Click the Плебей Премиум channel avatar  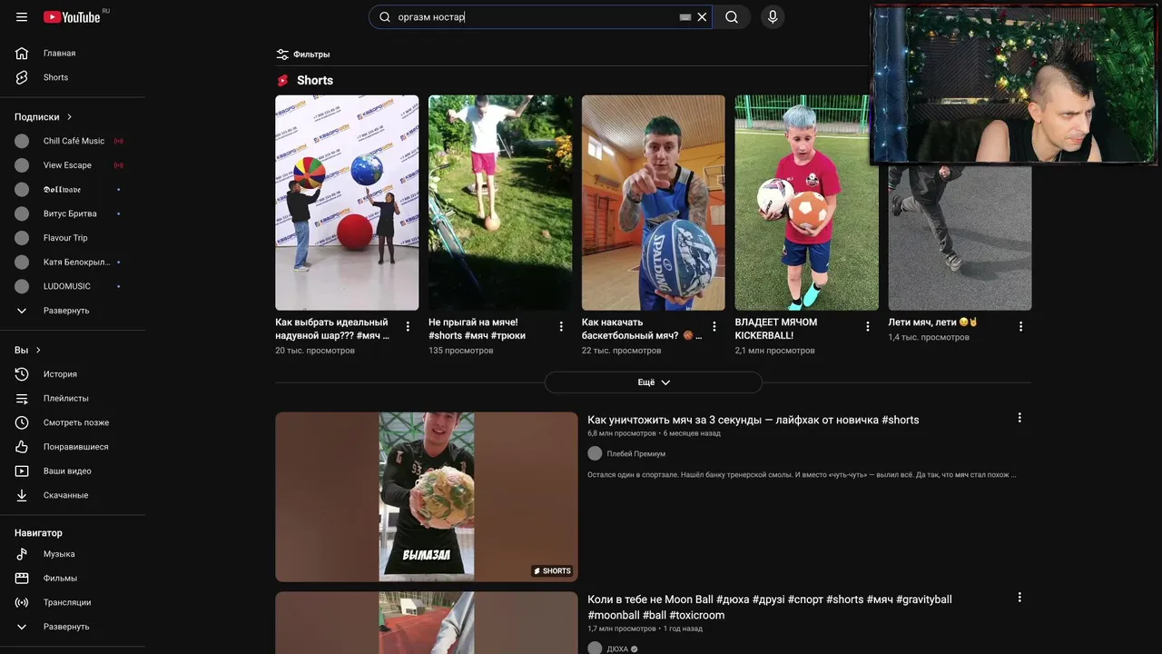point(595,453)
